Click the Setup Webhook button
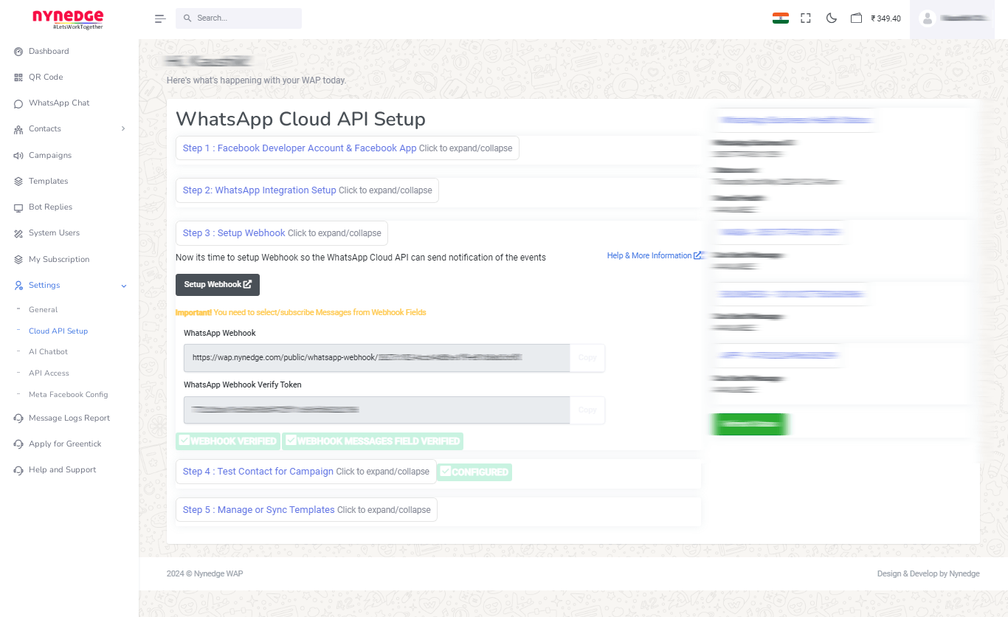The height and width of the screenshot is (617, 1008). pos(218,285)
